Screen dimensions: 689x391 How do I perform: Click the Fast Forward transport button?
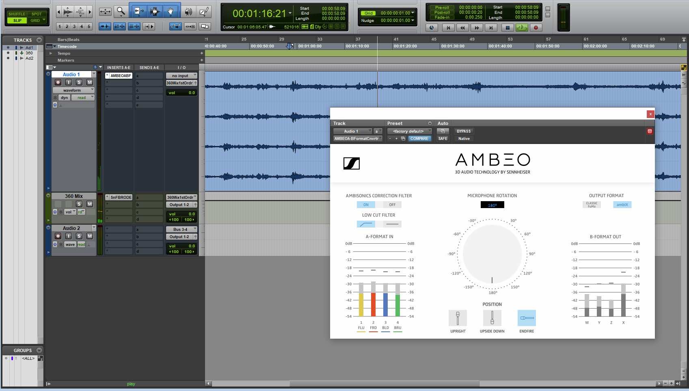477,28
